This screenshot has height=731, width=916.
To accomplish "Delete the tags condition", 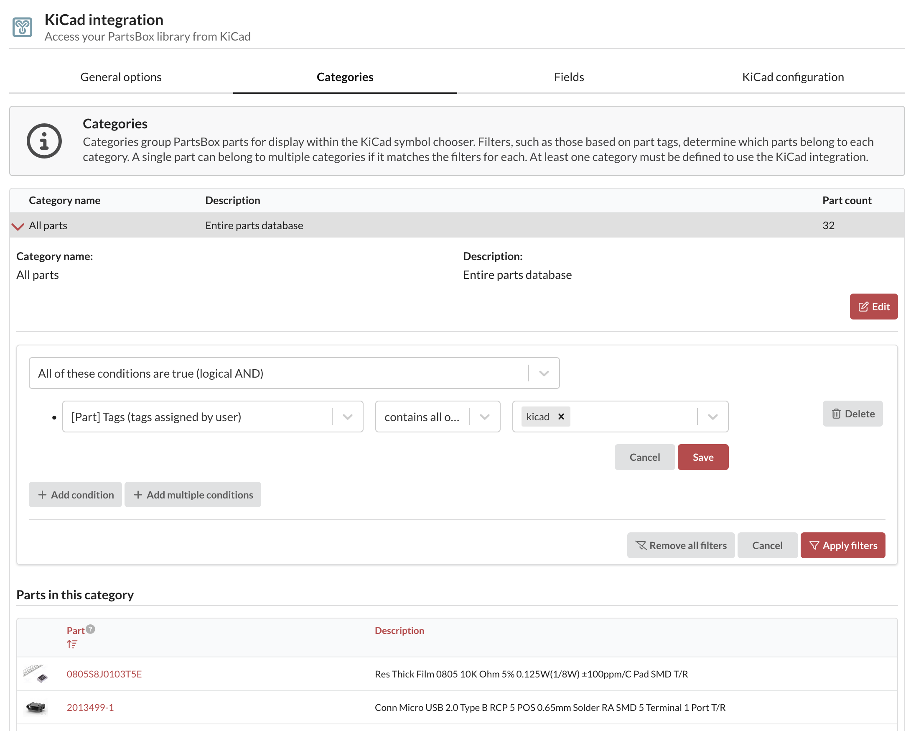I will (x=852, y=414).
